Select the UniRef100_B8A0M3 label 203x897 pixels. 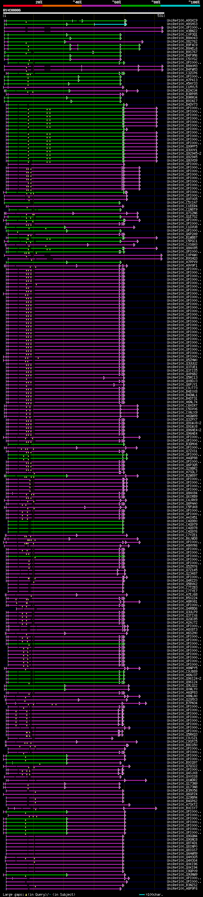pyautogui.click(x=182, y=66)
